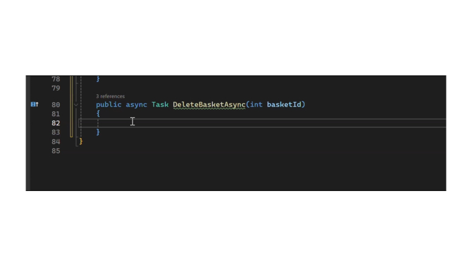The image size is (472, 267).
Task: Collapse the DeleteBasketAsync method with the chevron
Action: pyautogui.click(x=76, y=105)
